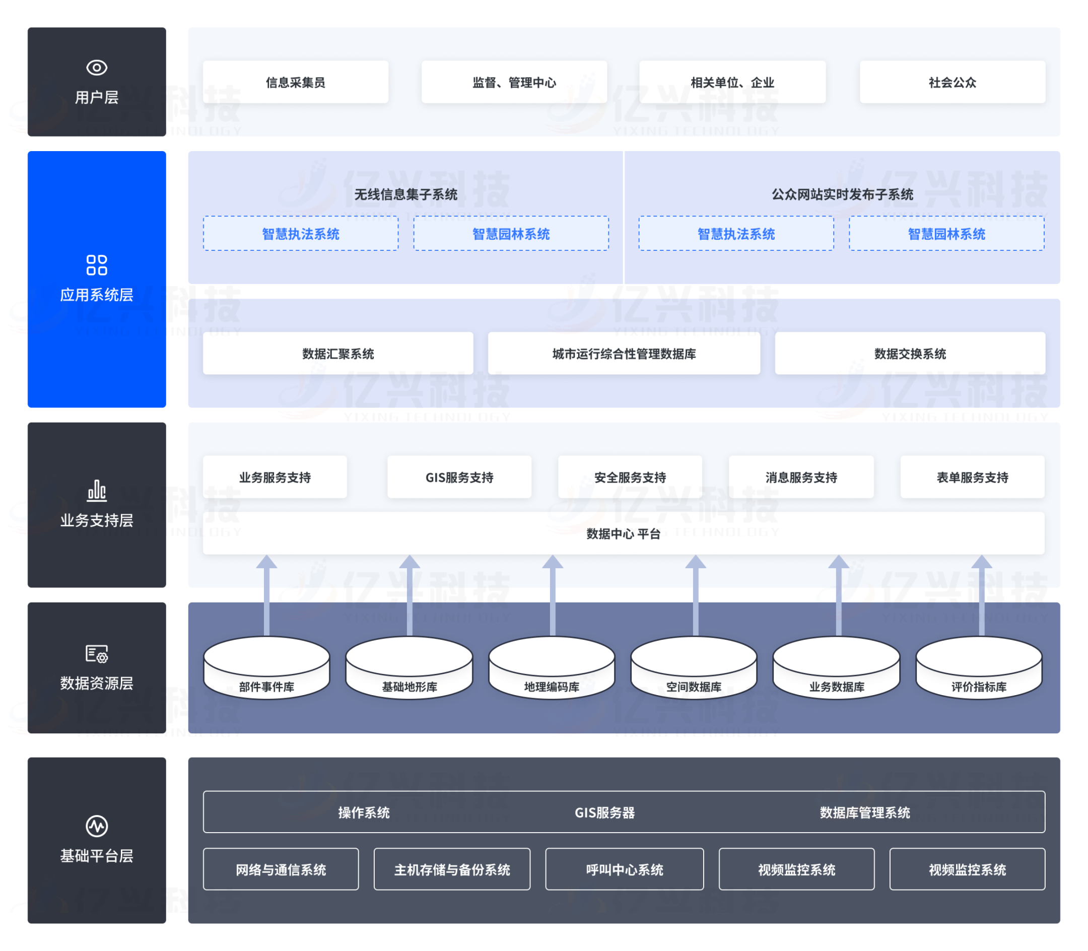Click the 业务服务支持 box
The width and height of the screenshot is (1088, 951).
point(275,477)
